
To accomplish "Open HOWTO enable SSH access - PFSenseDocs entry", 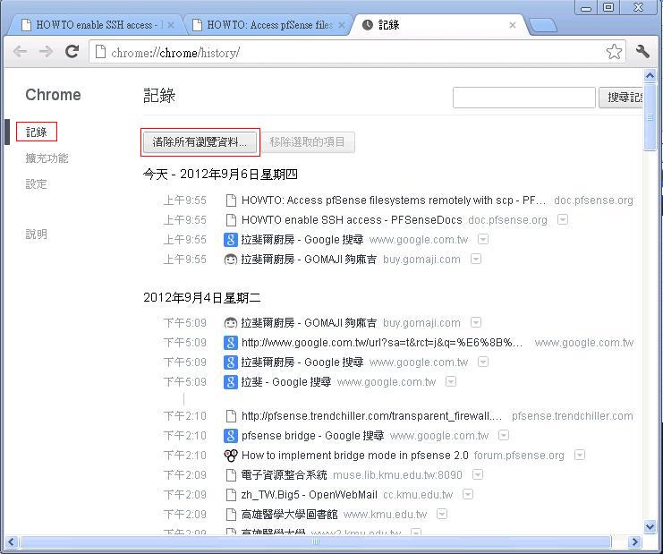I will tap(352, 220).
